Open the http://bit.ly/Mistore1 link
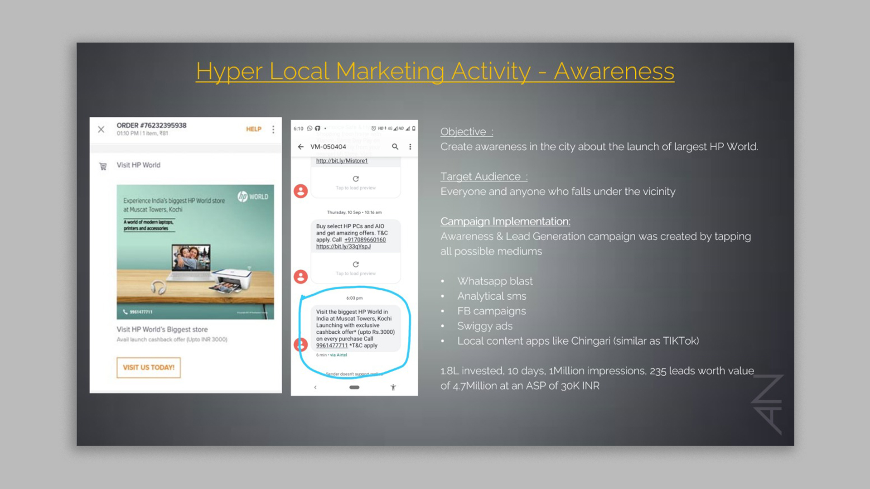This screenshot has height=489, width=870. (342, 161)
